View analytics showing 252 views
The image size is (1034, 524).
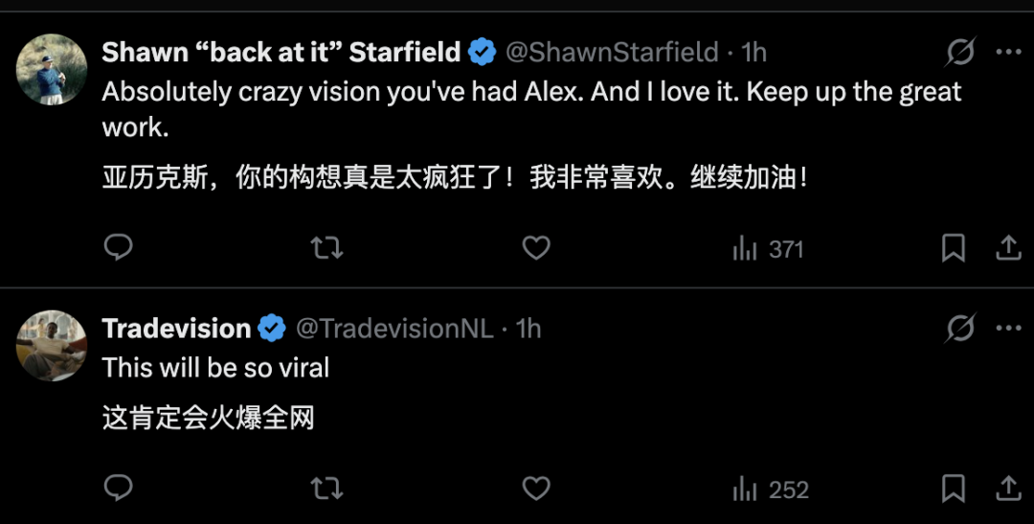(770, 490)
